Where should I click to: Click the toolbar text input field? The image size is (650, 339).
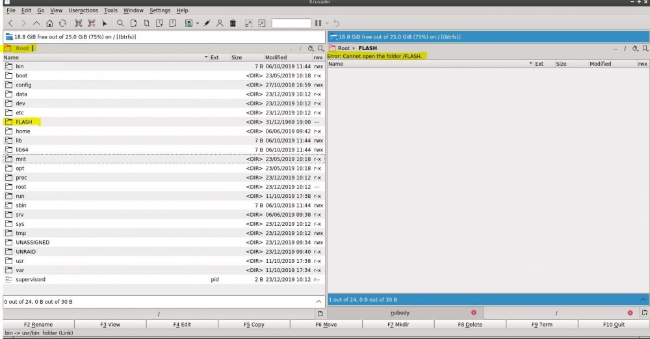[x=291, y=23]
